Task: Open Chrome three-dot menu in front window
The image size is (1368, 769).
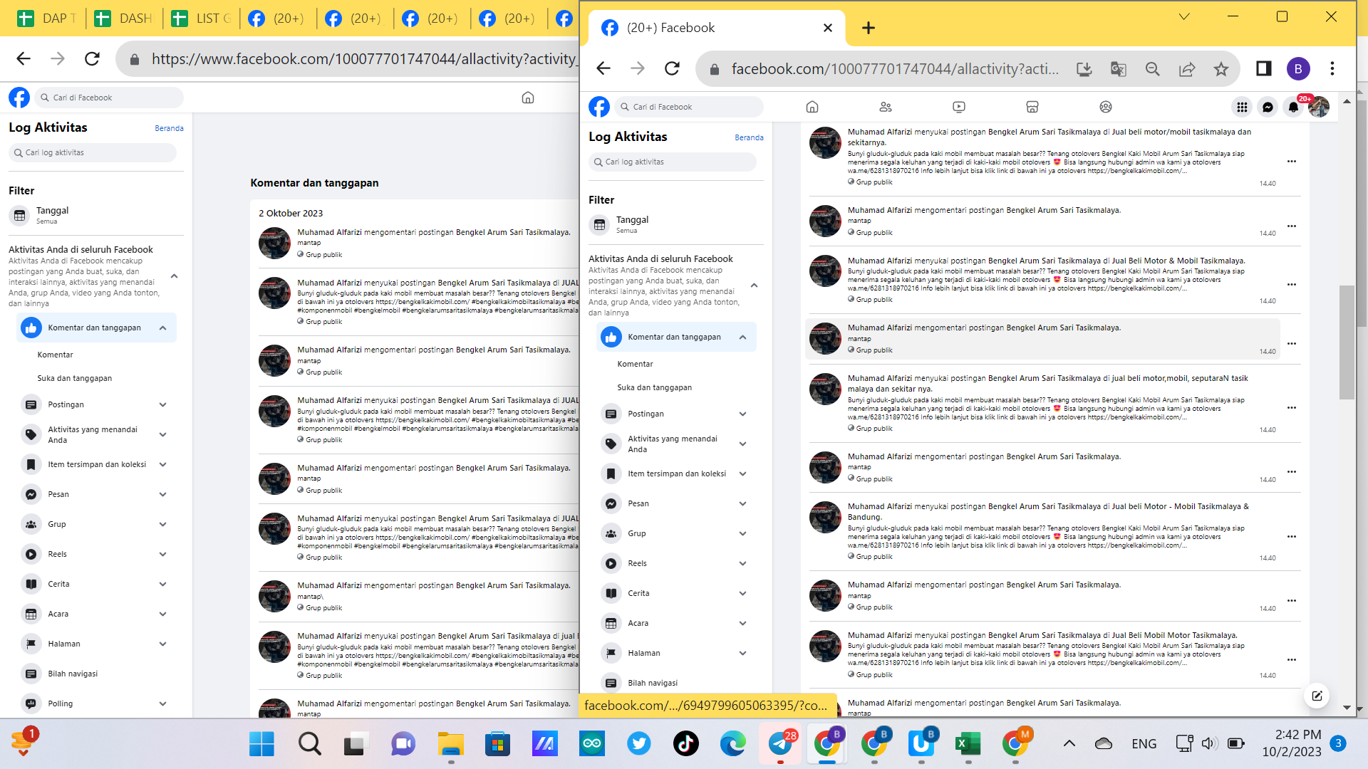Action: click(x=1332, y=68)
